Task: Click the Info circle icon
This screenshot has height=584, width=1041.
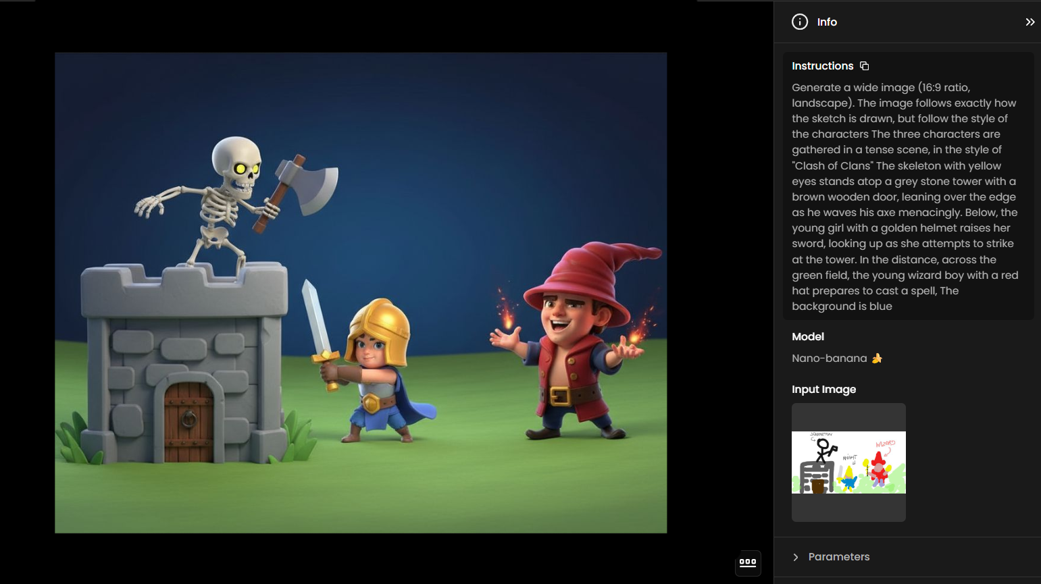Action: click(x=800, y=22)
